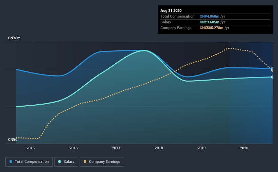Click the teal Salary legend dot
The width and height of the screenshot is (278, 172).
[x=60, y=162]
